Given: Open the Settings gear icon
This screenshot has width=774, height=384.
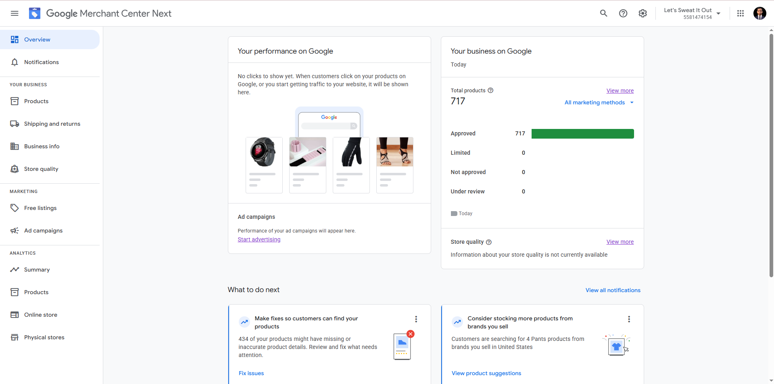Looking at the screenshot, I should point(643,13).
